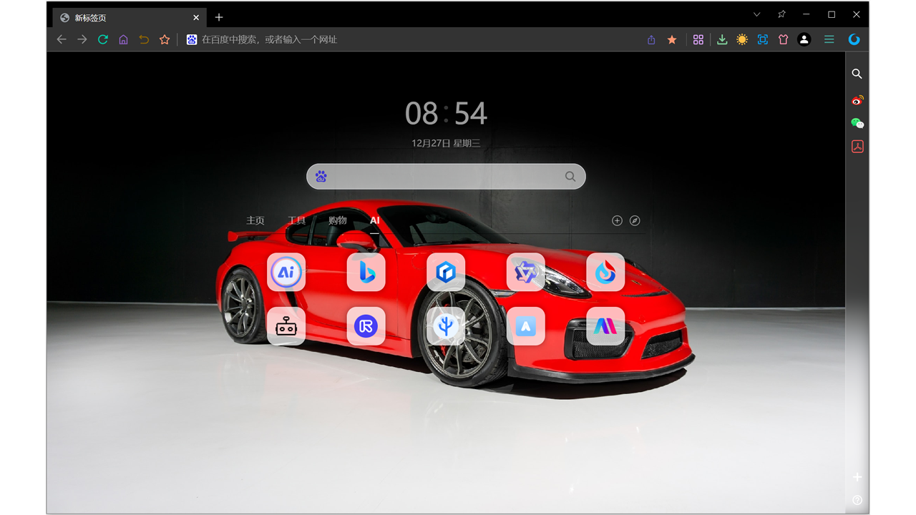Toggle the pin window icon
Image resolution: width=916 pixels, height=515 pixels.
point(781,14)
